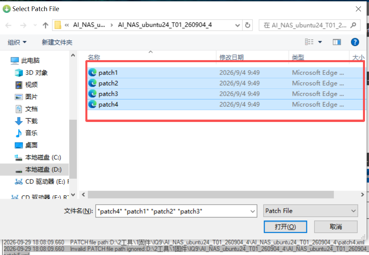Viewport: 369px width, 255px height.
Task: Click horizontal scrollbar right arrow
Action: (x=362, y=195)
